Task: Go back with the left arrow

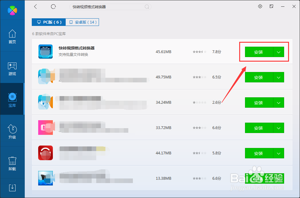Action: click(35, 7)
